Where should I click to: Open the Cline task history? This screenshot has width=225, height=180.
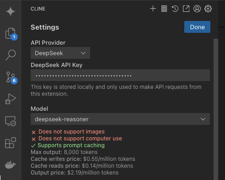pos(175,9)
